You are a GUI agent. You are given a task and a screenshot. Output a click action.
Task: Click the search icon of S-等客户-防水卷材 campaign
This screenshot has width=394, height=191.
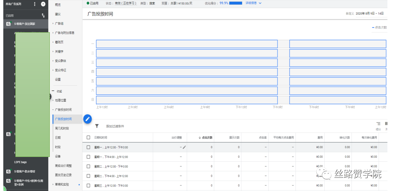[8, 171]
